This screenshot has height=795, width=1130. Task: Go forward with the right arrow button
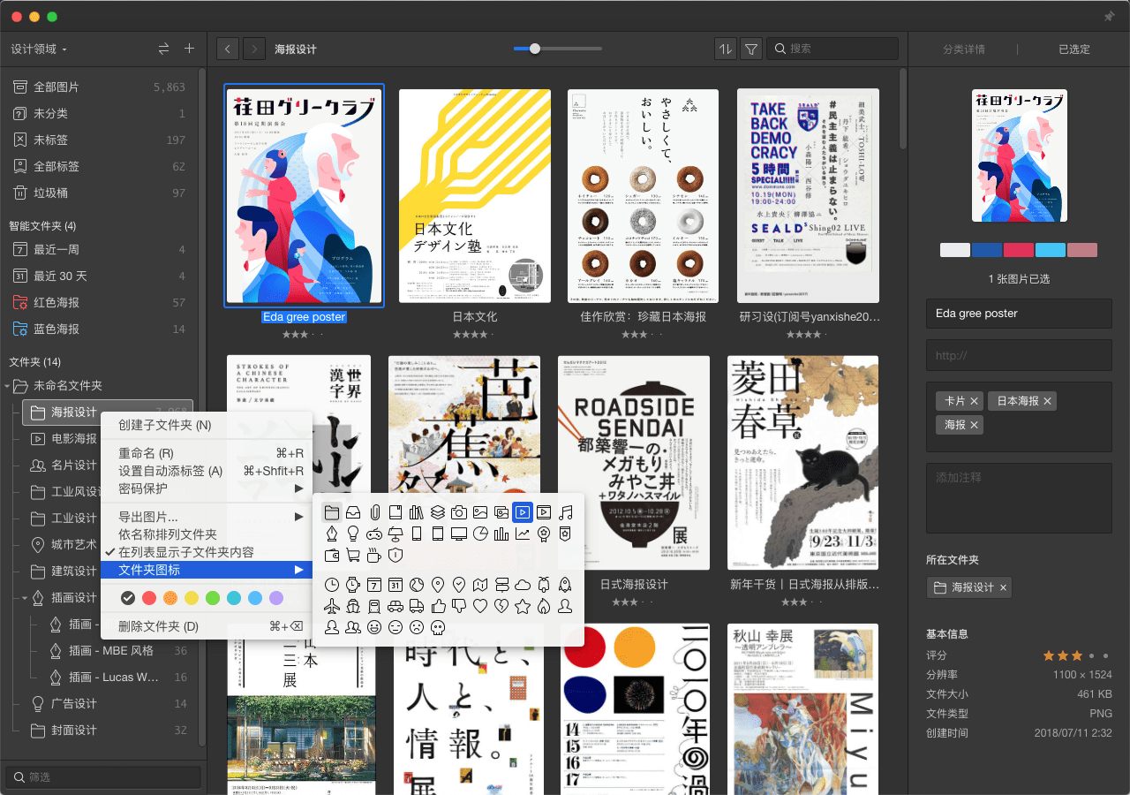coord(254,49)
